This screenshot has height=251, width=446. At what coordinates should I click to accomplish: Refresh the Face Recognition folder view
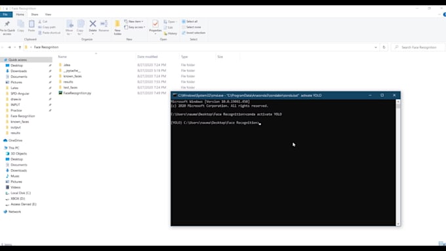pyautogui.click(x=384, y=47)
